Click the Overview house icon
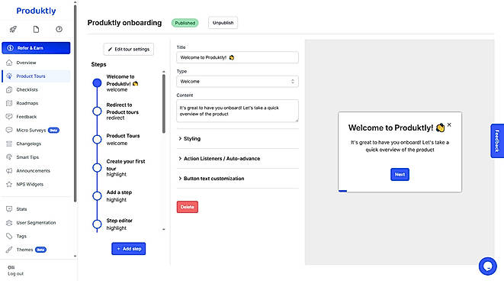This screenshot has width=504, height=281. tap(9, 63)
